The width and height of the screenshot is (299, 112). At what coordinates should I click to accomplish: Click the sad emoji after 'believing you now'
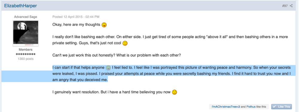click(175, 92)
